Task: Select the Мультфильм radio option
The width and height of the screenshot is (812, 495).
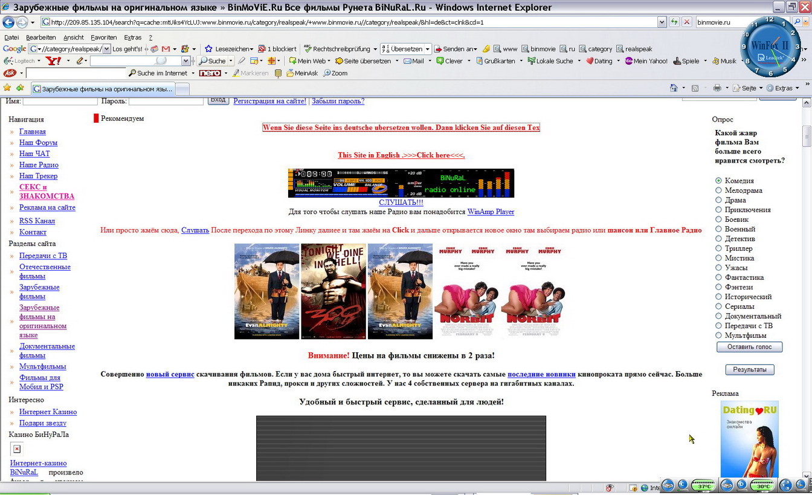Action: [x=718, y=335]
